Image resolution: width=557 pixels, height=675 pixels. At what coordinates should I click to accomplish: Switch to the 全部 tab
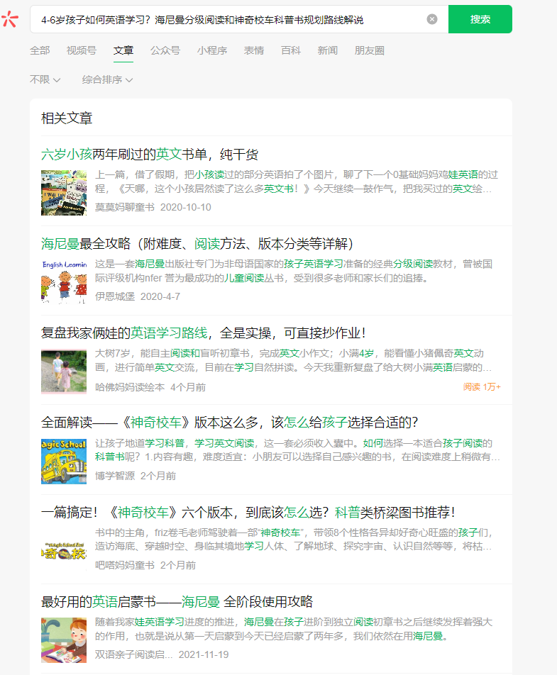[40, 50]
